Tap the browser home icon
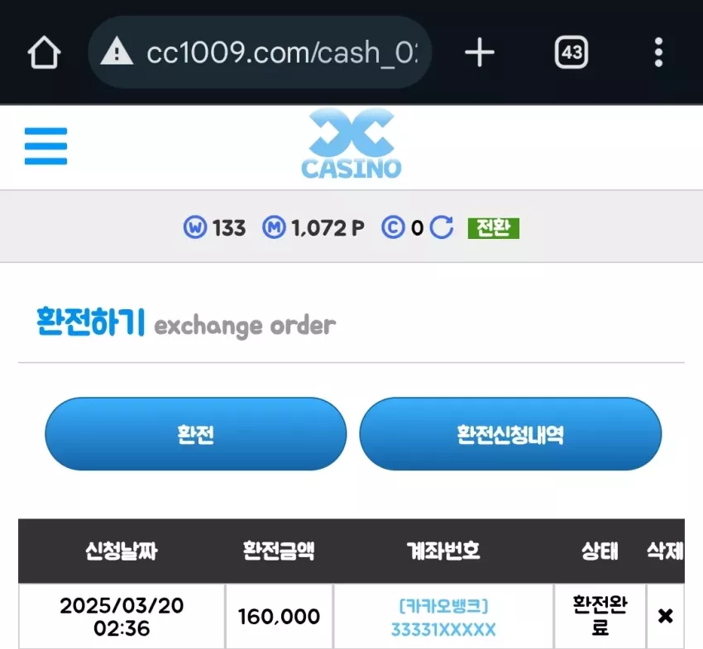 pos(44,52)
